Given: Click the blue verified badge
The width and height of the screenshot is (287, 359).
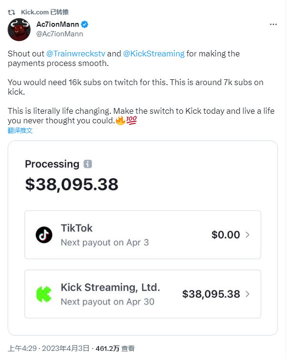Looking at the screenshot, I should coord(85,24).
